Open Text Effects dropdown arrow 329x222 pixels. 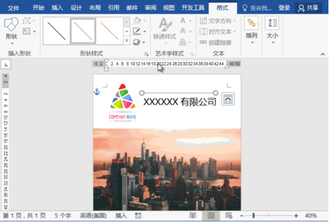189,42
